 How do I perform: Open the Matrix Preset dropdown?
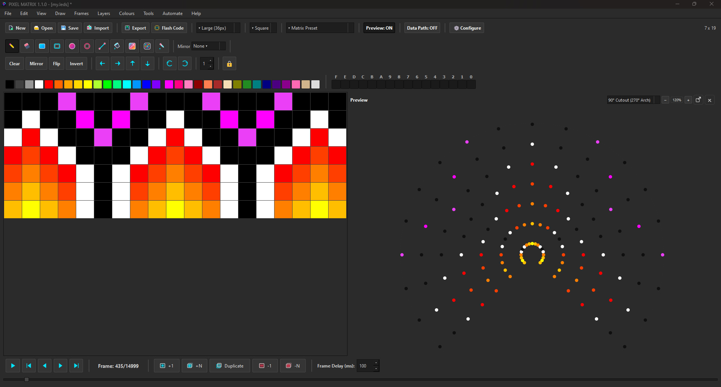click(x=320, y=28)
